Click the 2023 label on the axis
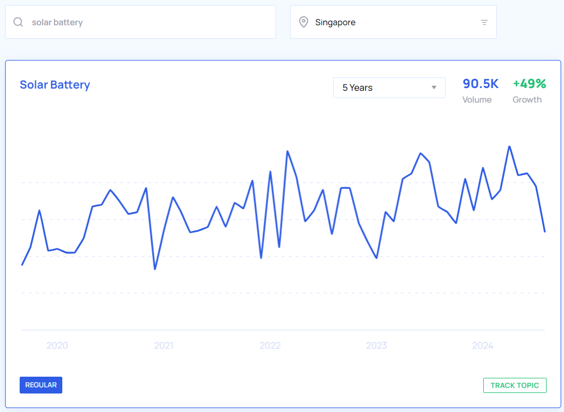The width and height of the screenshot is (564, 412). (376, 346)
